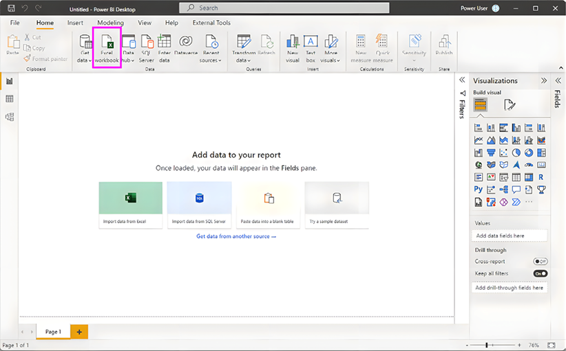Viewport: 566px width, 351px height.
Task: Expand the Get data dropdown
Action: coord(85,60)
